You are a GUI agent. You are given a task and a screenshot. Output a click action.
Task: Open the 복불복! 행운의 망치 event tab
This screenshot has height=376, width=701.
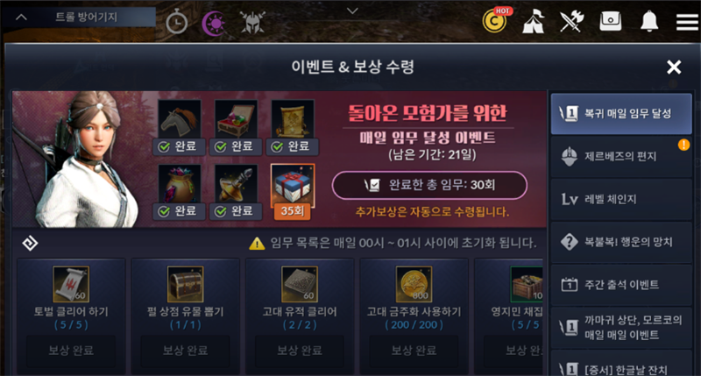621,242
